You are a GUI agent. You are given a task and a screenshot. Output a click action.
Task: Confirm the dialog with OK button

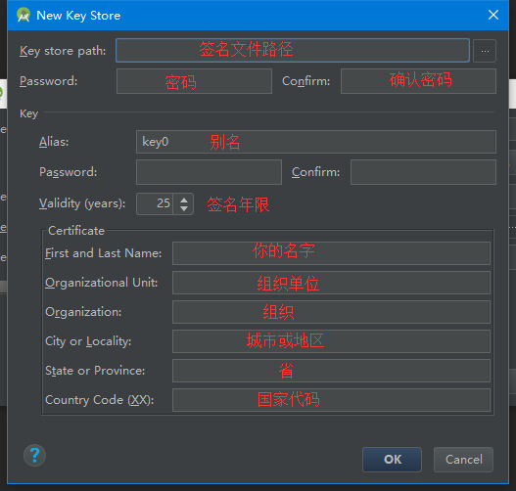click(392, 459)
